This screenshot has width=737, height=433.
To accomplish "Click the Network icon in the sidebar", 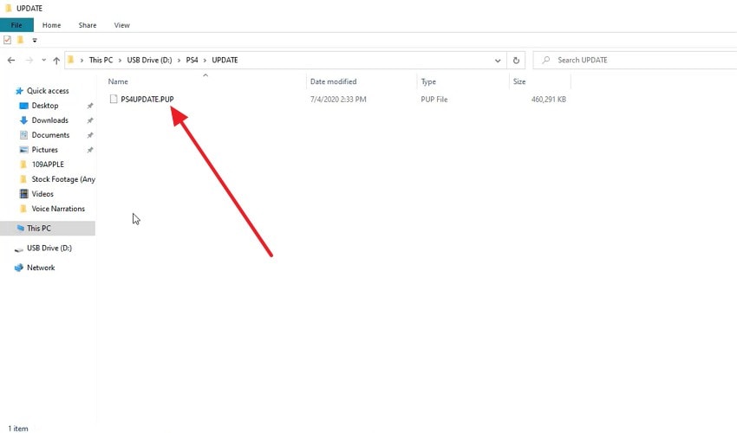I will tap(19, 268).
